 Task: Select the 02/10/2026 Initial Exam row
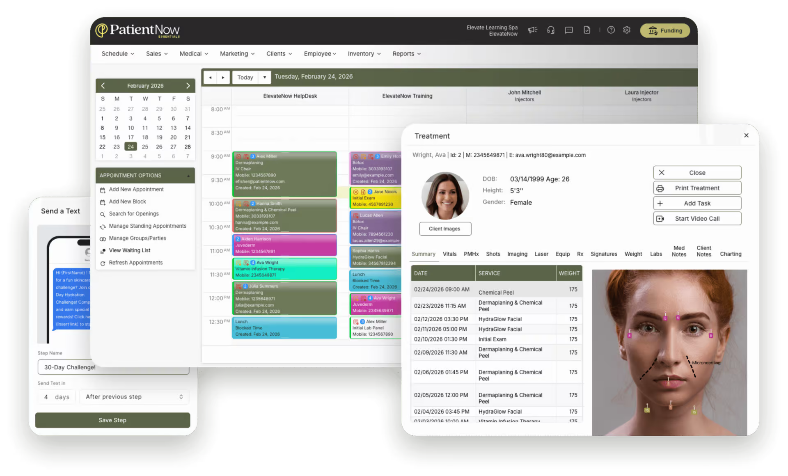497,339
